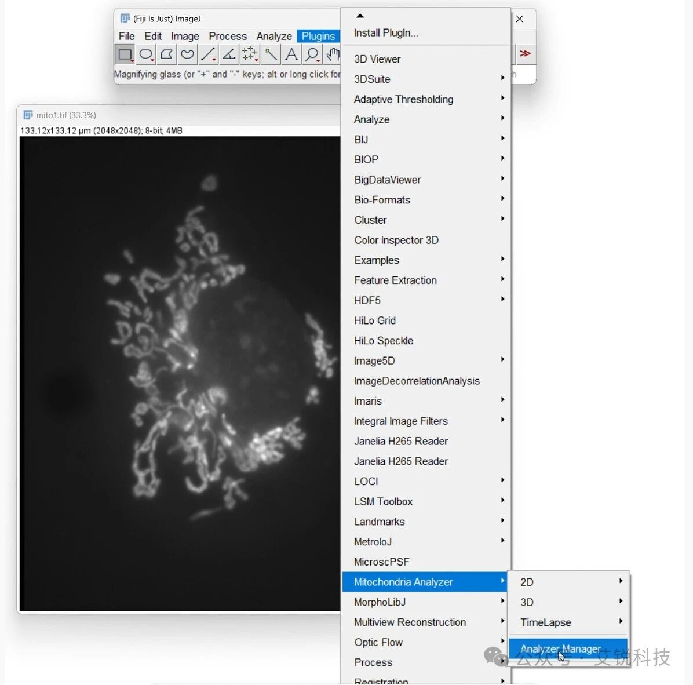Click the scroll-up arrow atop Plugins menu
Screen dimensions: 693x685
360,16
